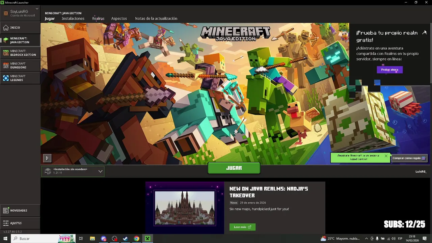Click the Minecraft Launcher taskbar icon
Image resolution: width=432 pixels, height=243 pixels.
tap(147, 239)
